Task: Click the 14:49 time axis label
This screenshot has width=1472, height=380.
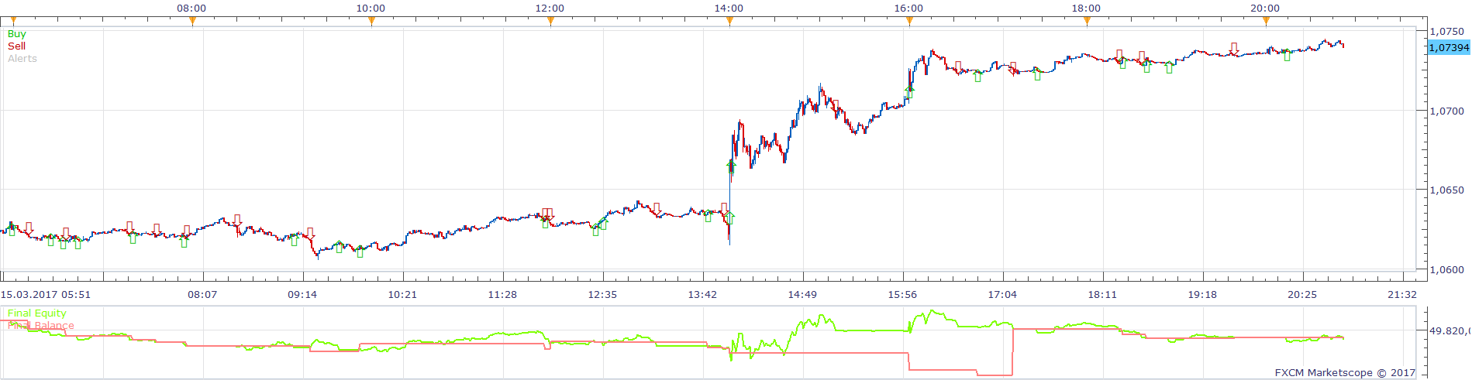Action: (802, 295)
